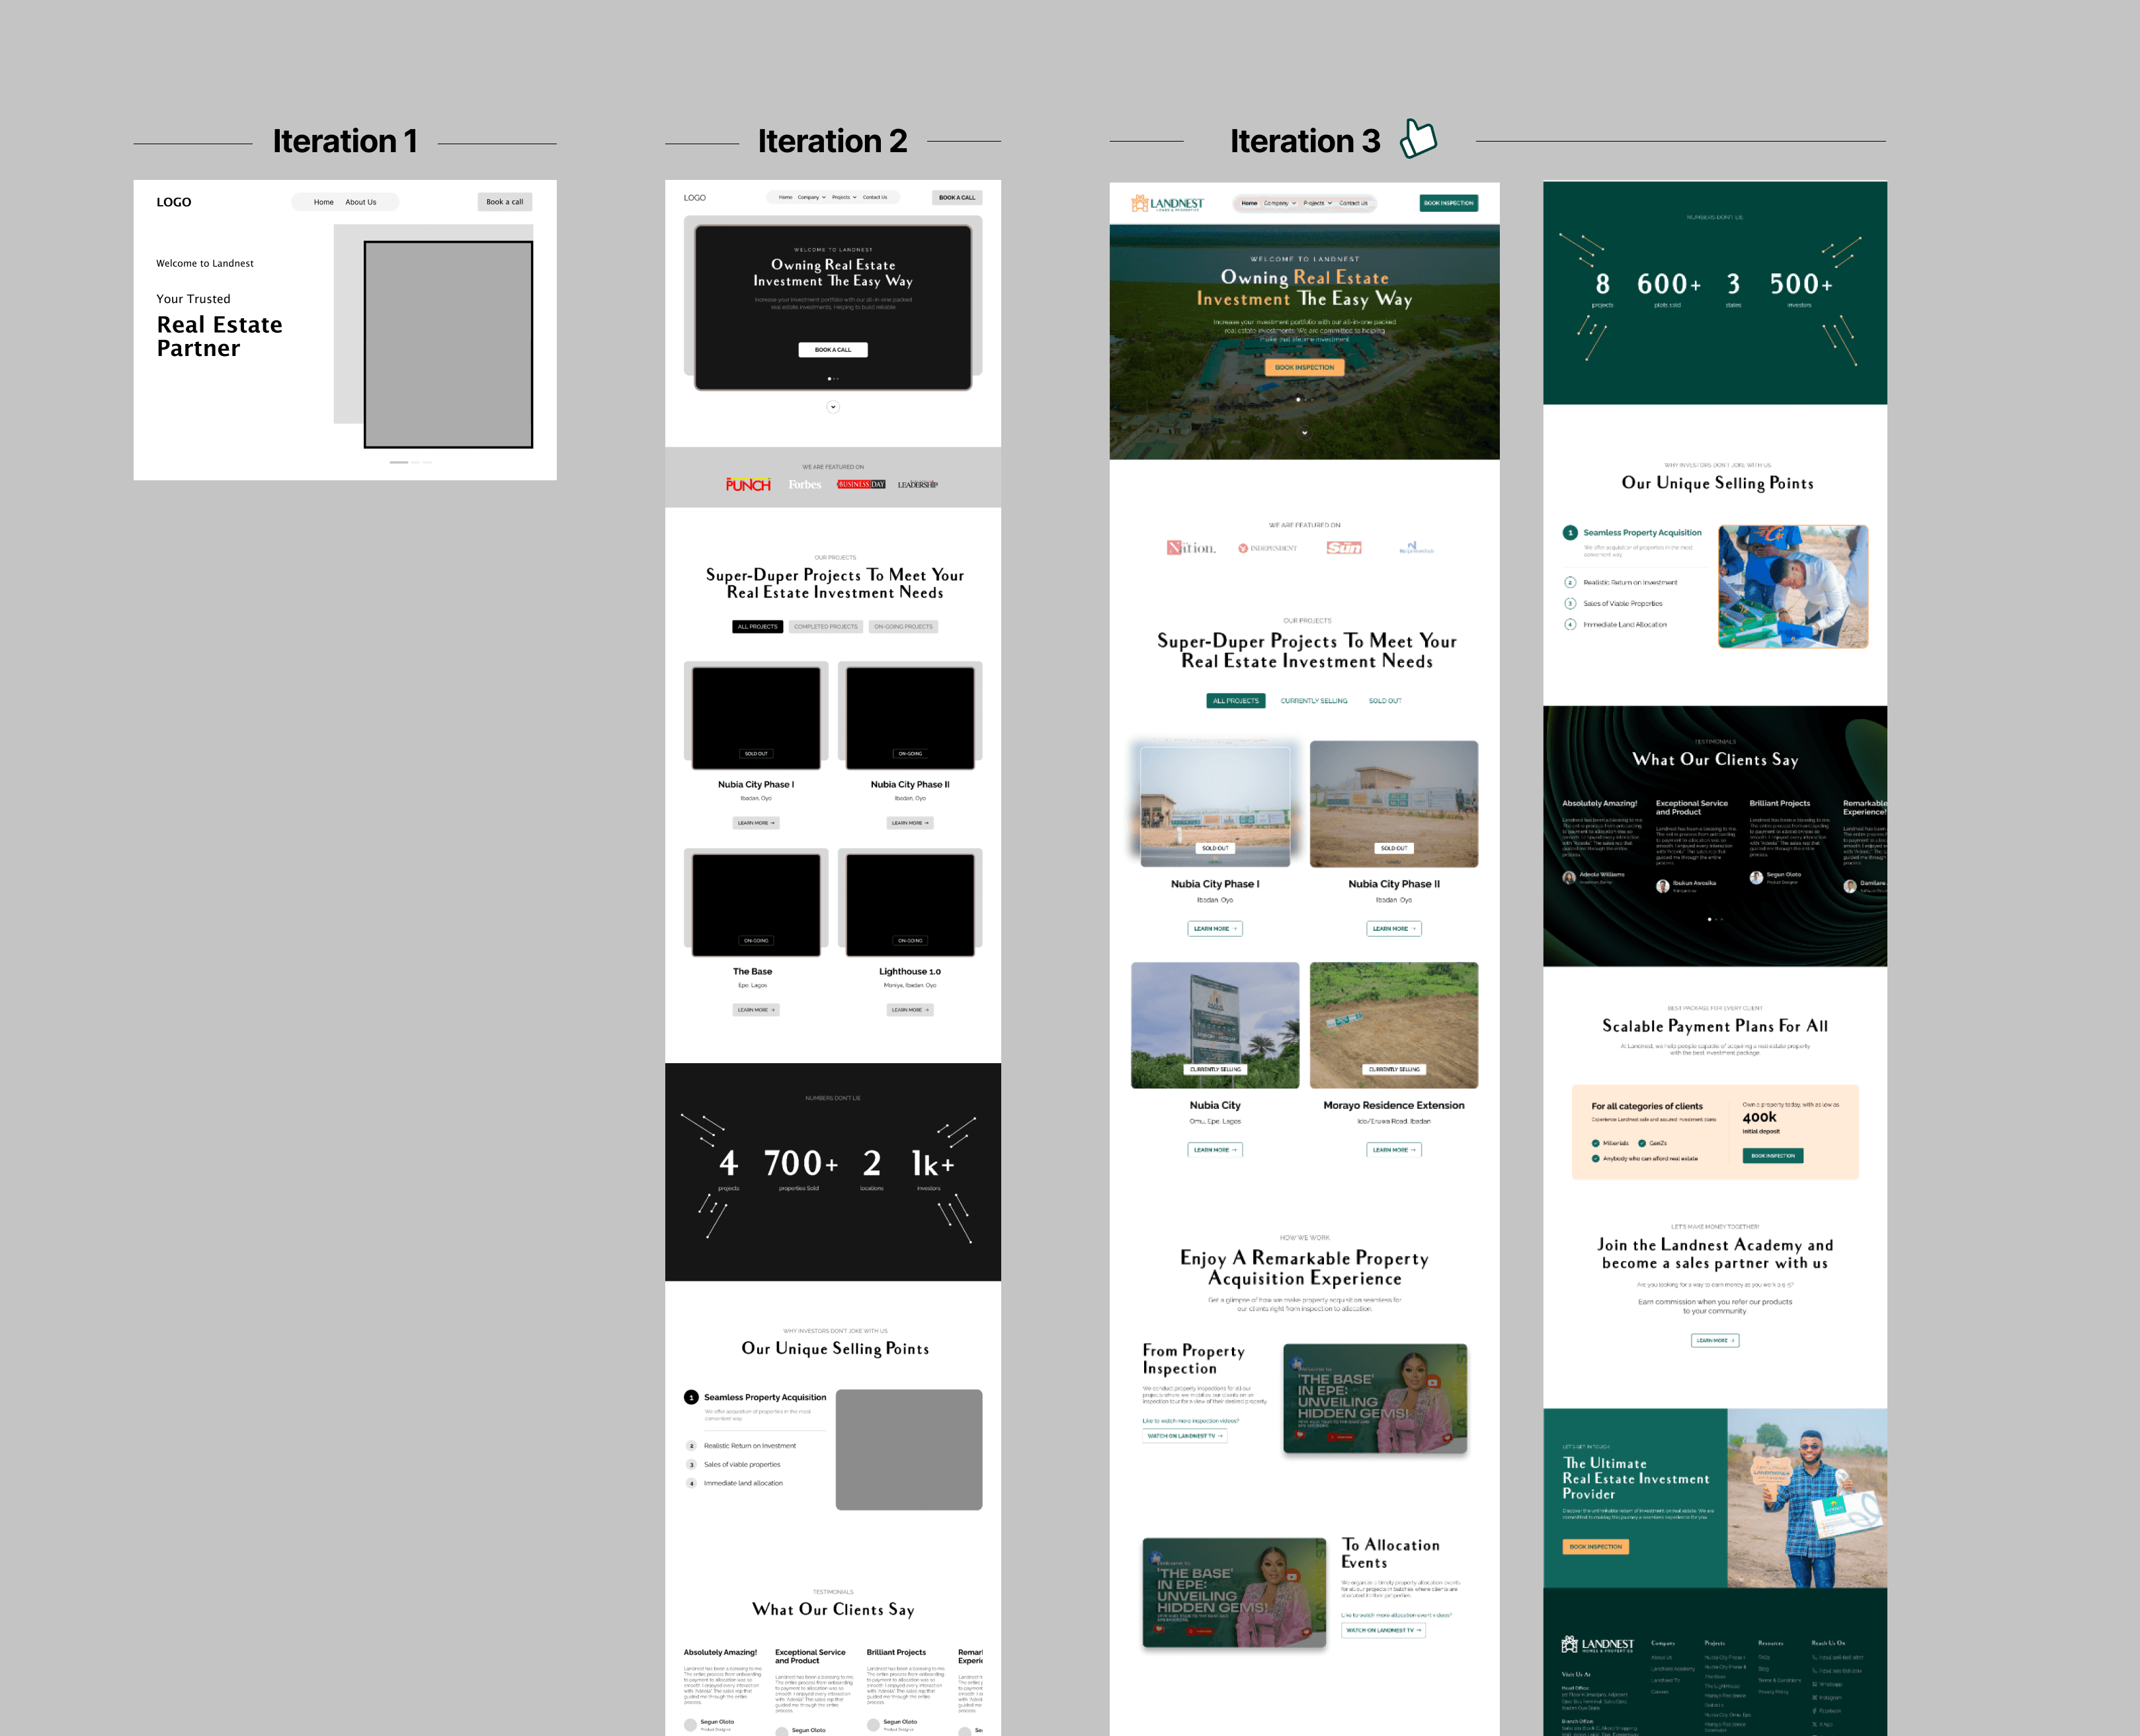Expand Projects dropdown in Iteration 2 nav
The width and height of the screenshot is (2140, 1736).
[x=844, y=197]
